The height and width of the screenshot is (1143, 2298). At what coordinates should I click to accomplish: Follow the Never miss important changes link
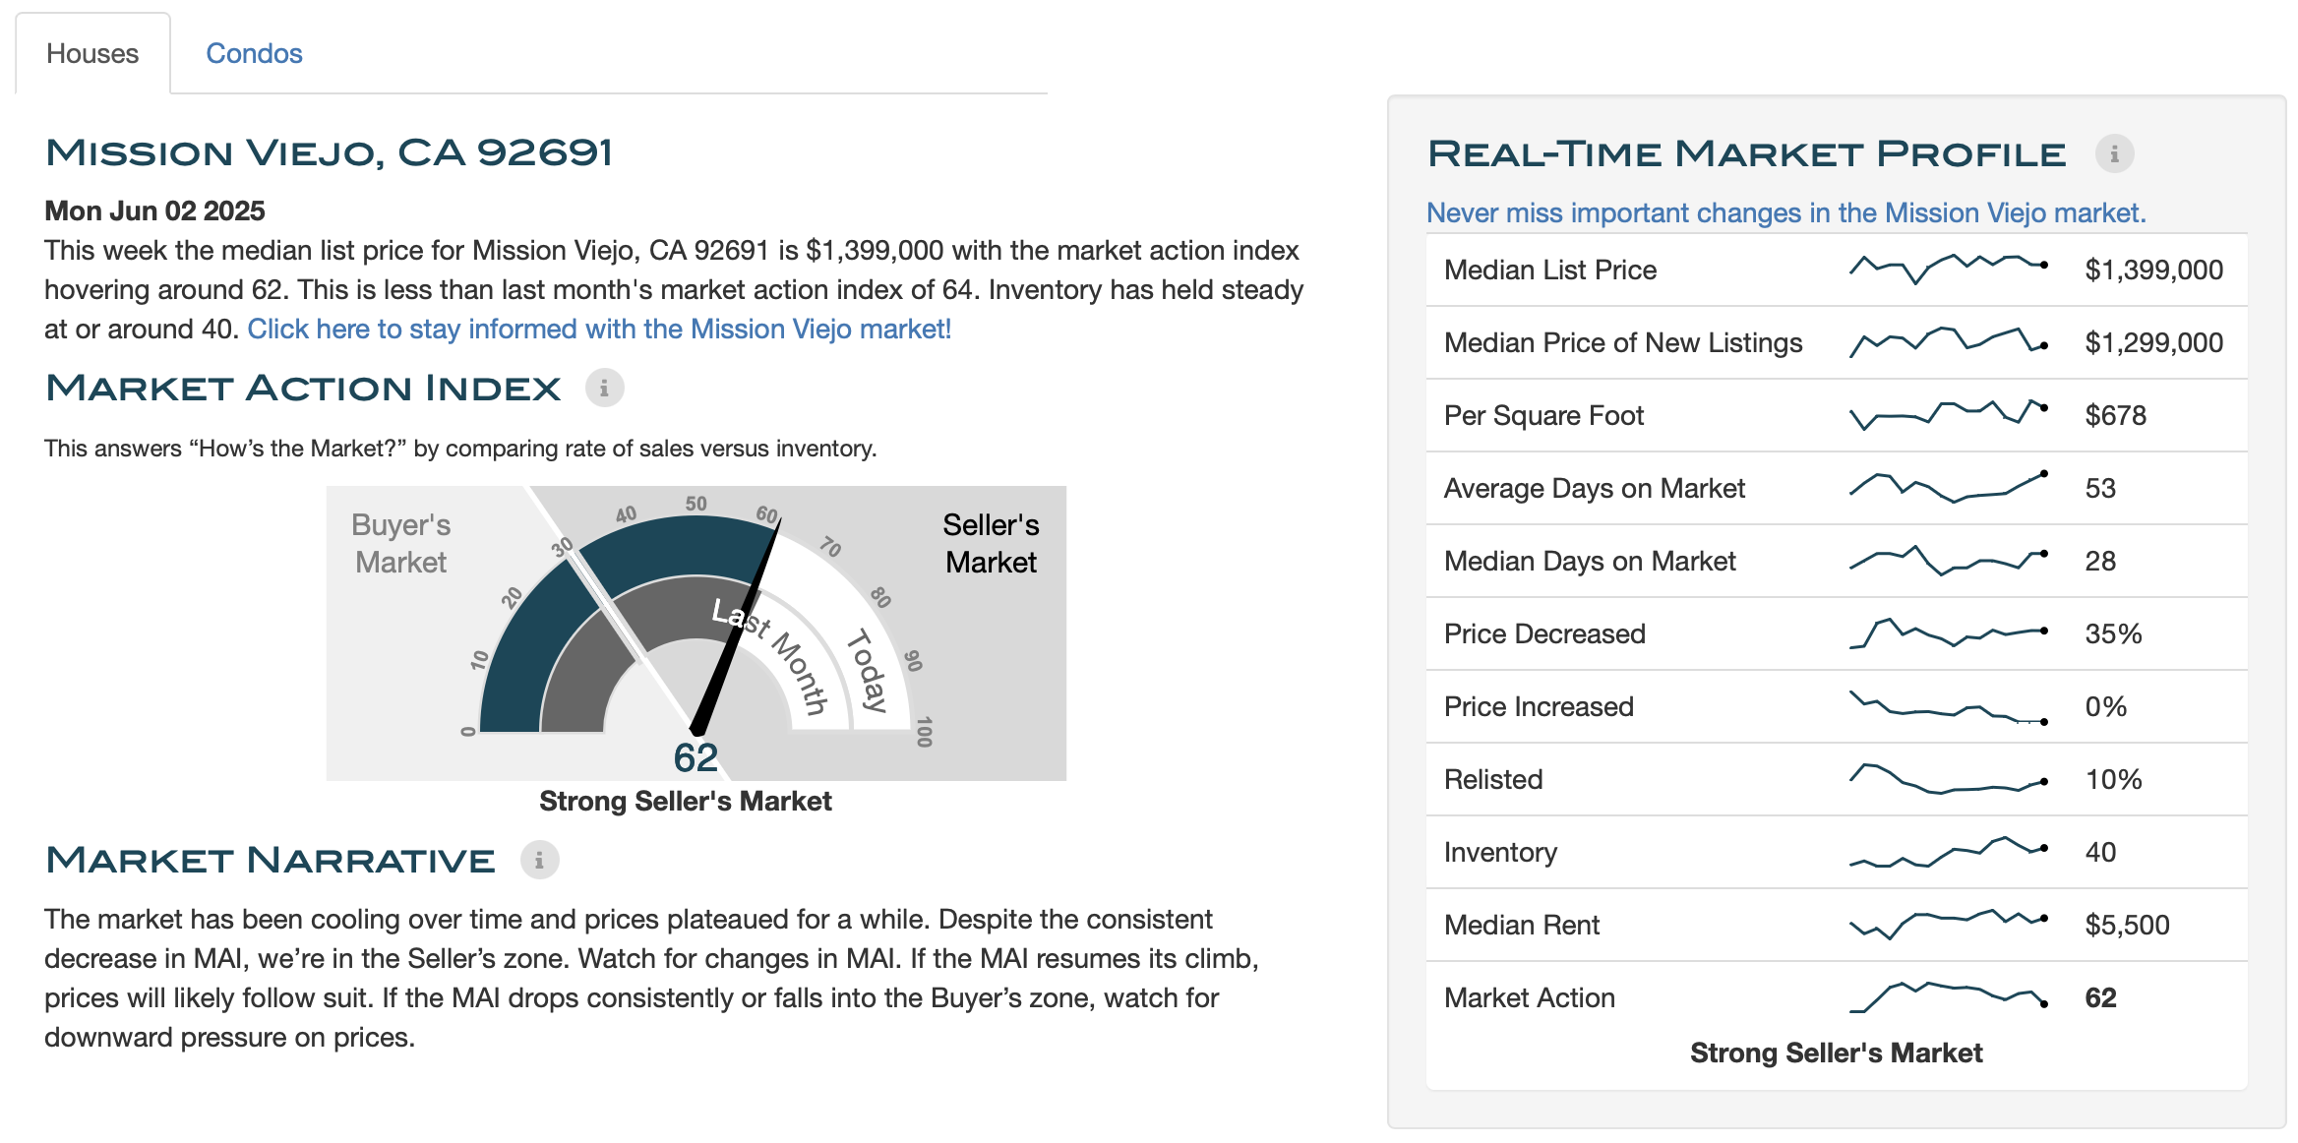point(1785,212)
